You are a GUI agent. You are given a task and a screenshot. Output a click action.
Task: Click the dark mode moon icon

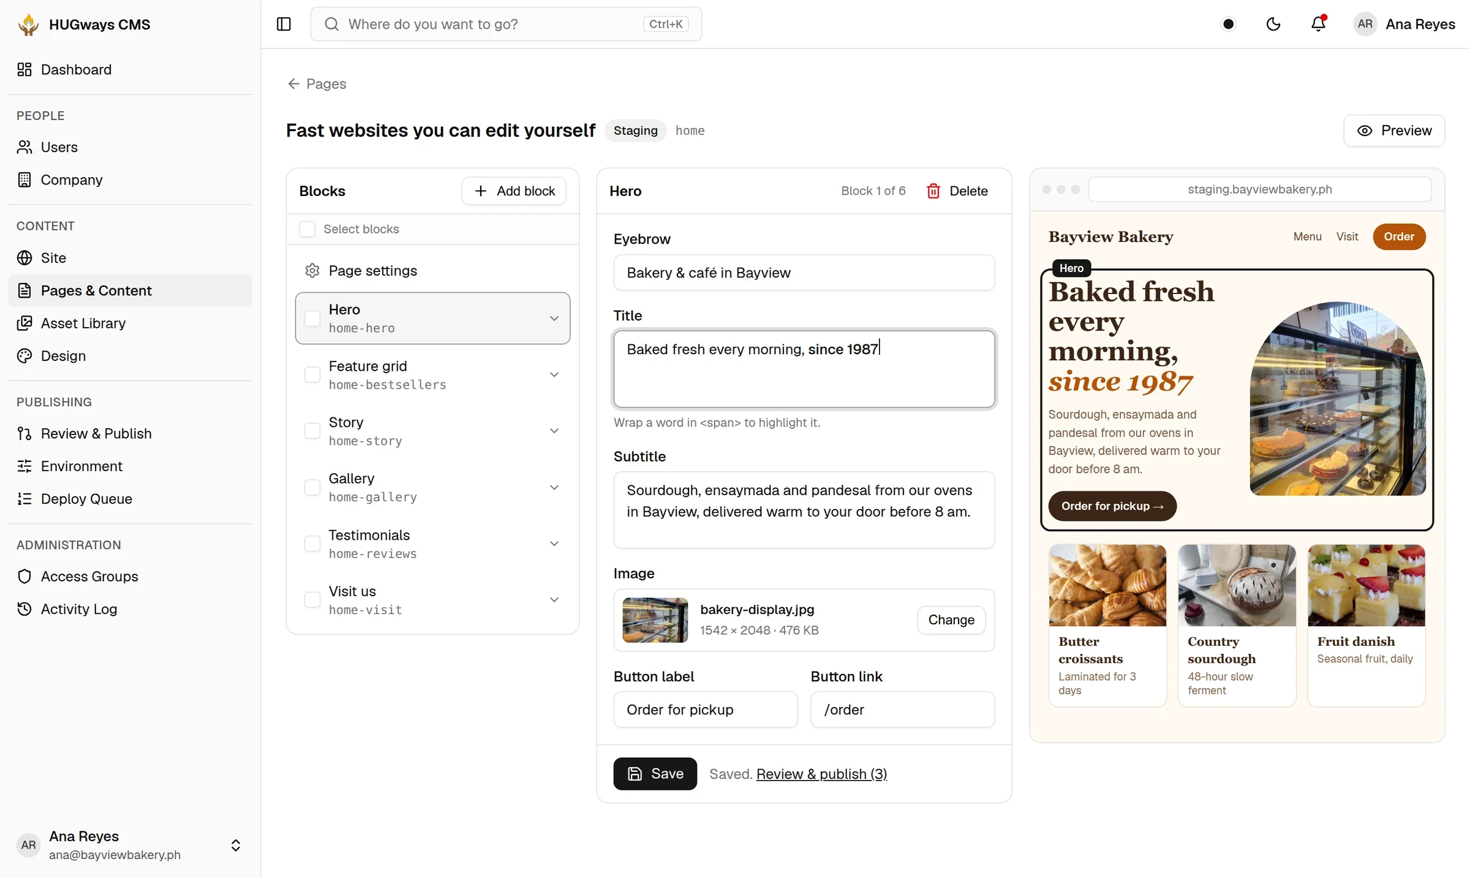pyautogui.click(x=1273, y=24)
